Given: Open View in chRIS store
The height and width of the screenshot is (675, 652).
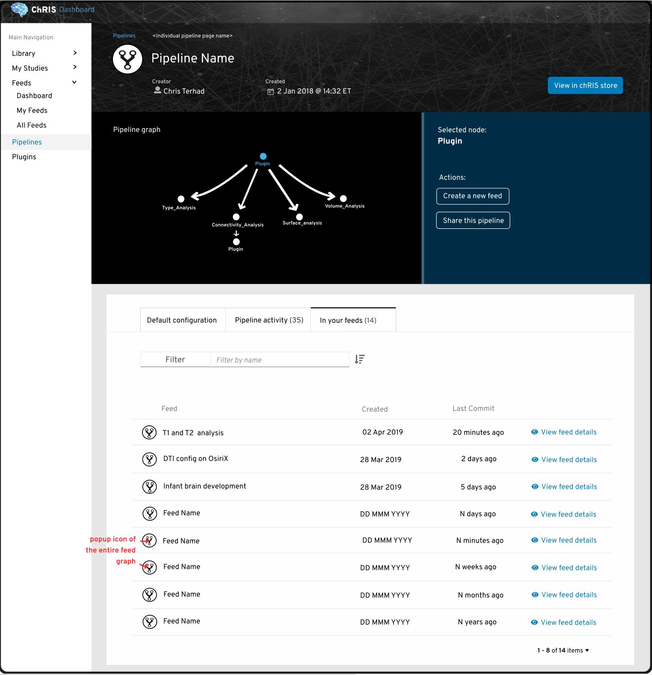Looking at the screenshot, I should pos(585,85).
